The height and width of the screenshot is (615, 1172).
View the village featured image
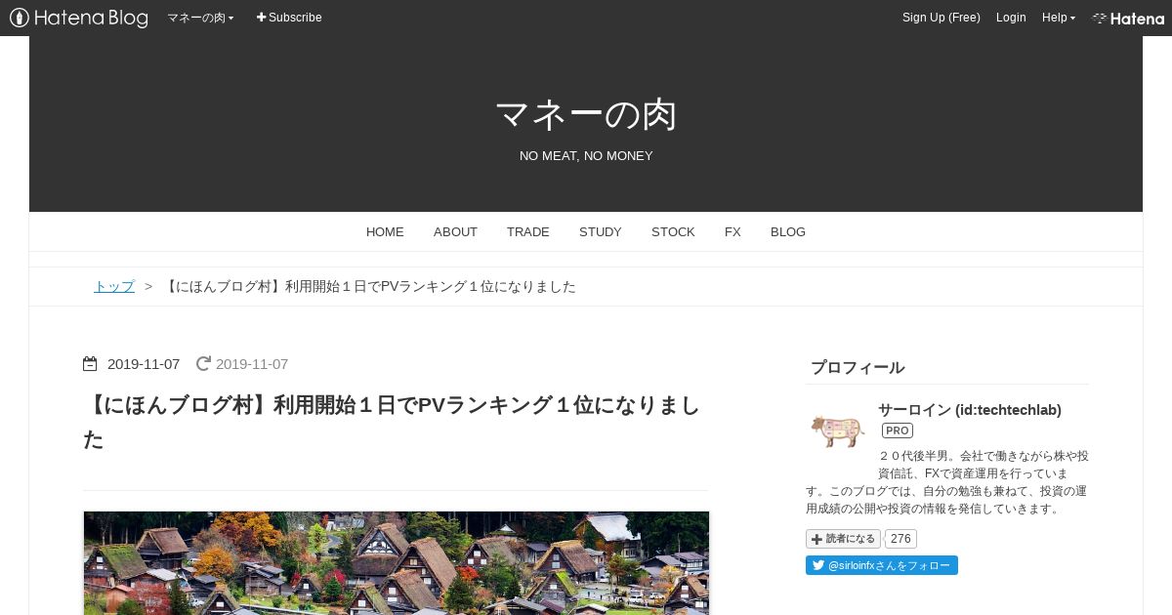[397, 563]
